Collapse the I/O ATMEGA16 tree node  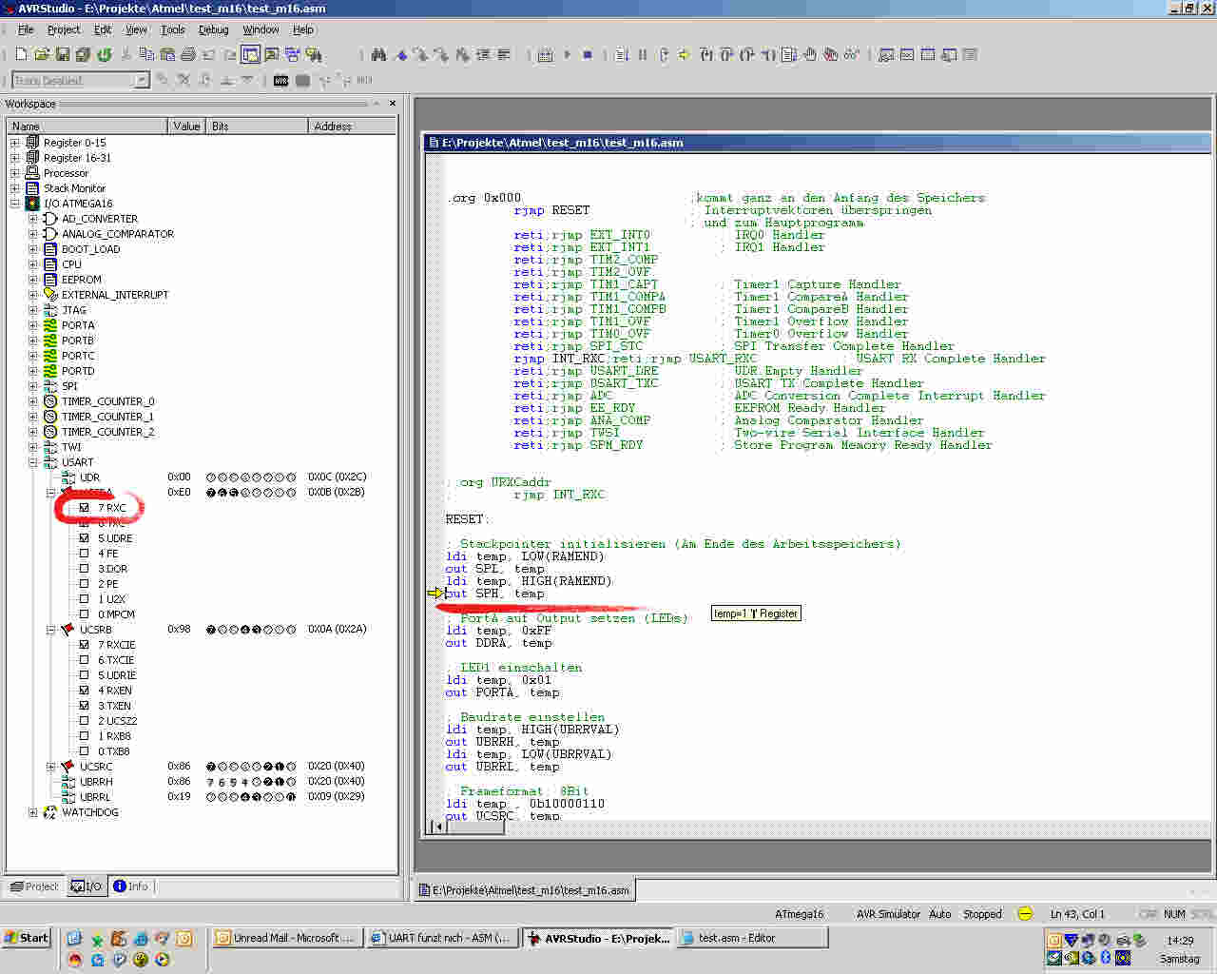(x=14, y=204)
